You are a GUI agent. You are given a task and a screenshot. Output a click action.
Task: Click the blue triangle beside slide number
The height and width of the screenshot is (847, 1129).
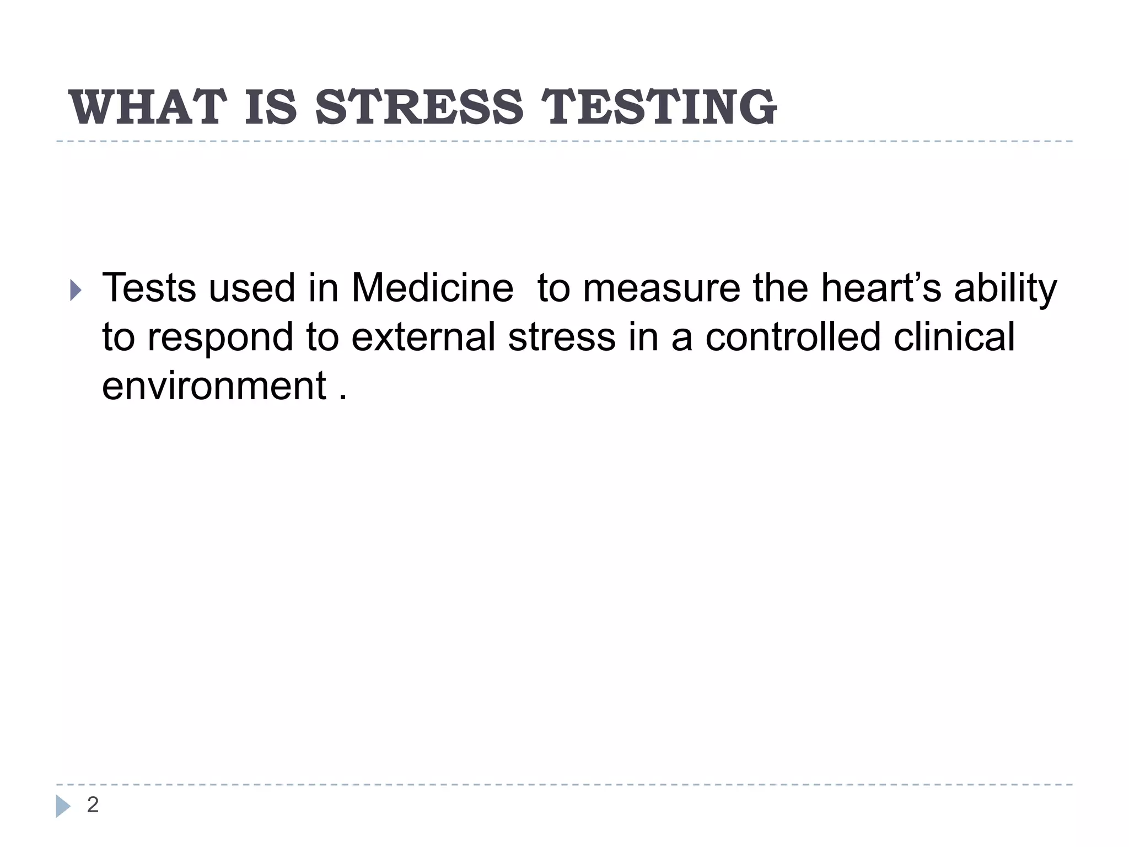[x=63, y=806]
